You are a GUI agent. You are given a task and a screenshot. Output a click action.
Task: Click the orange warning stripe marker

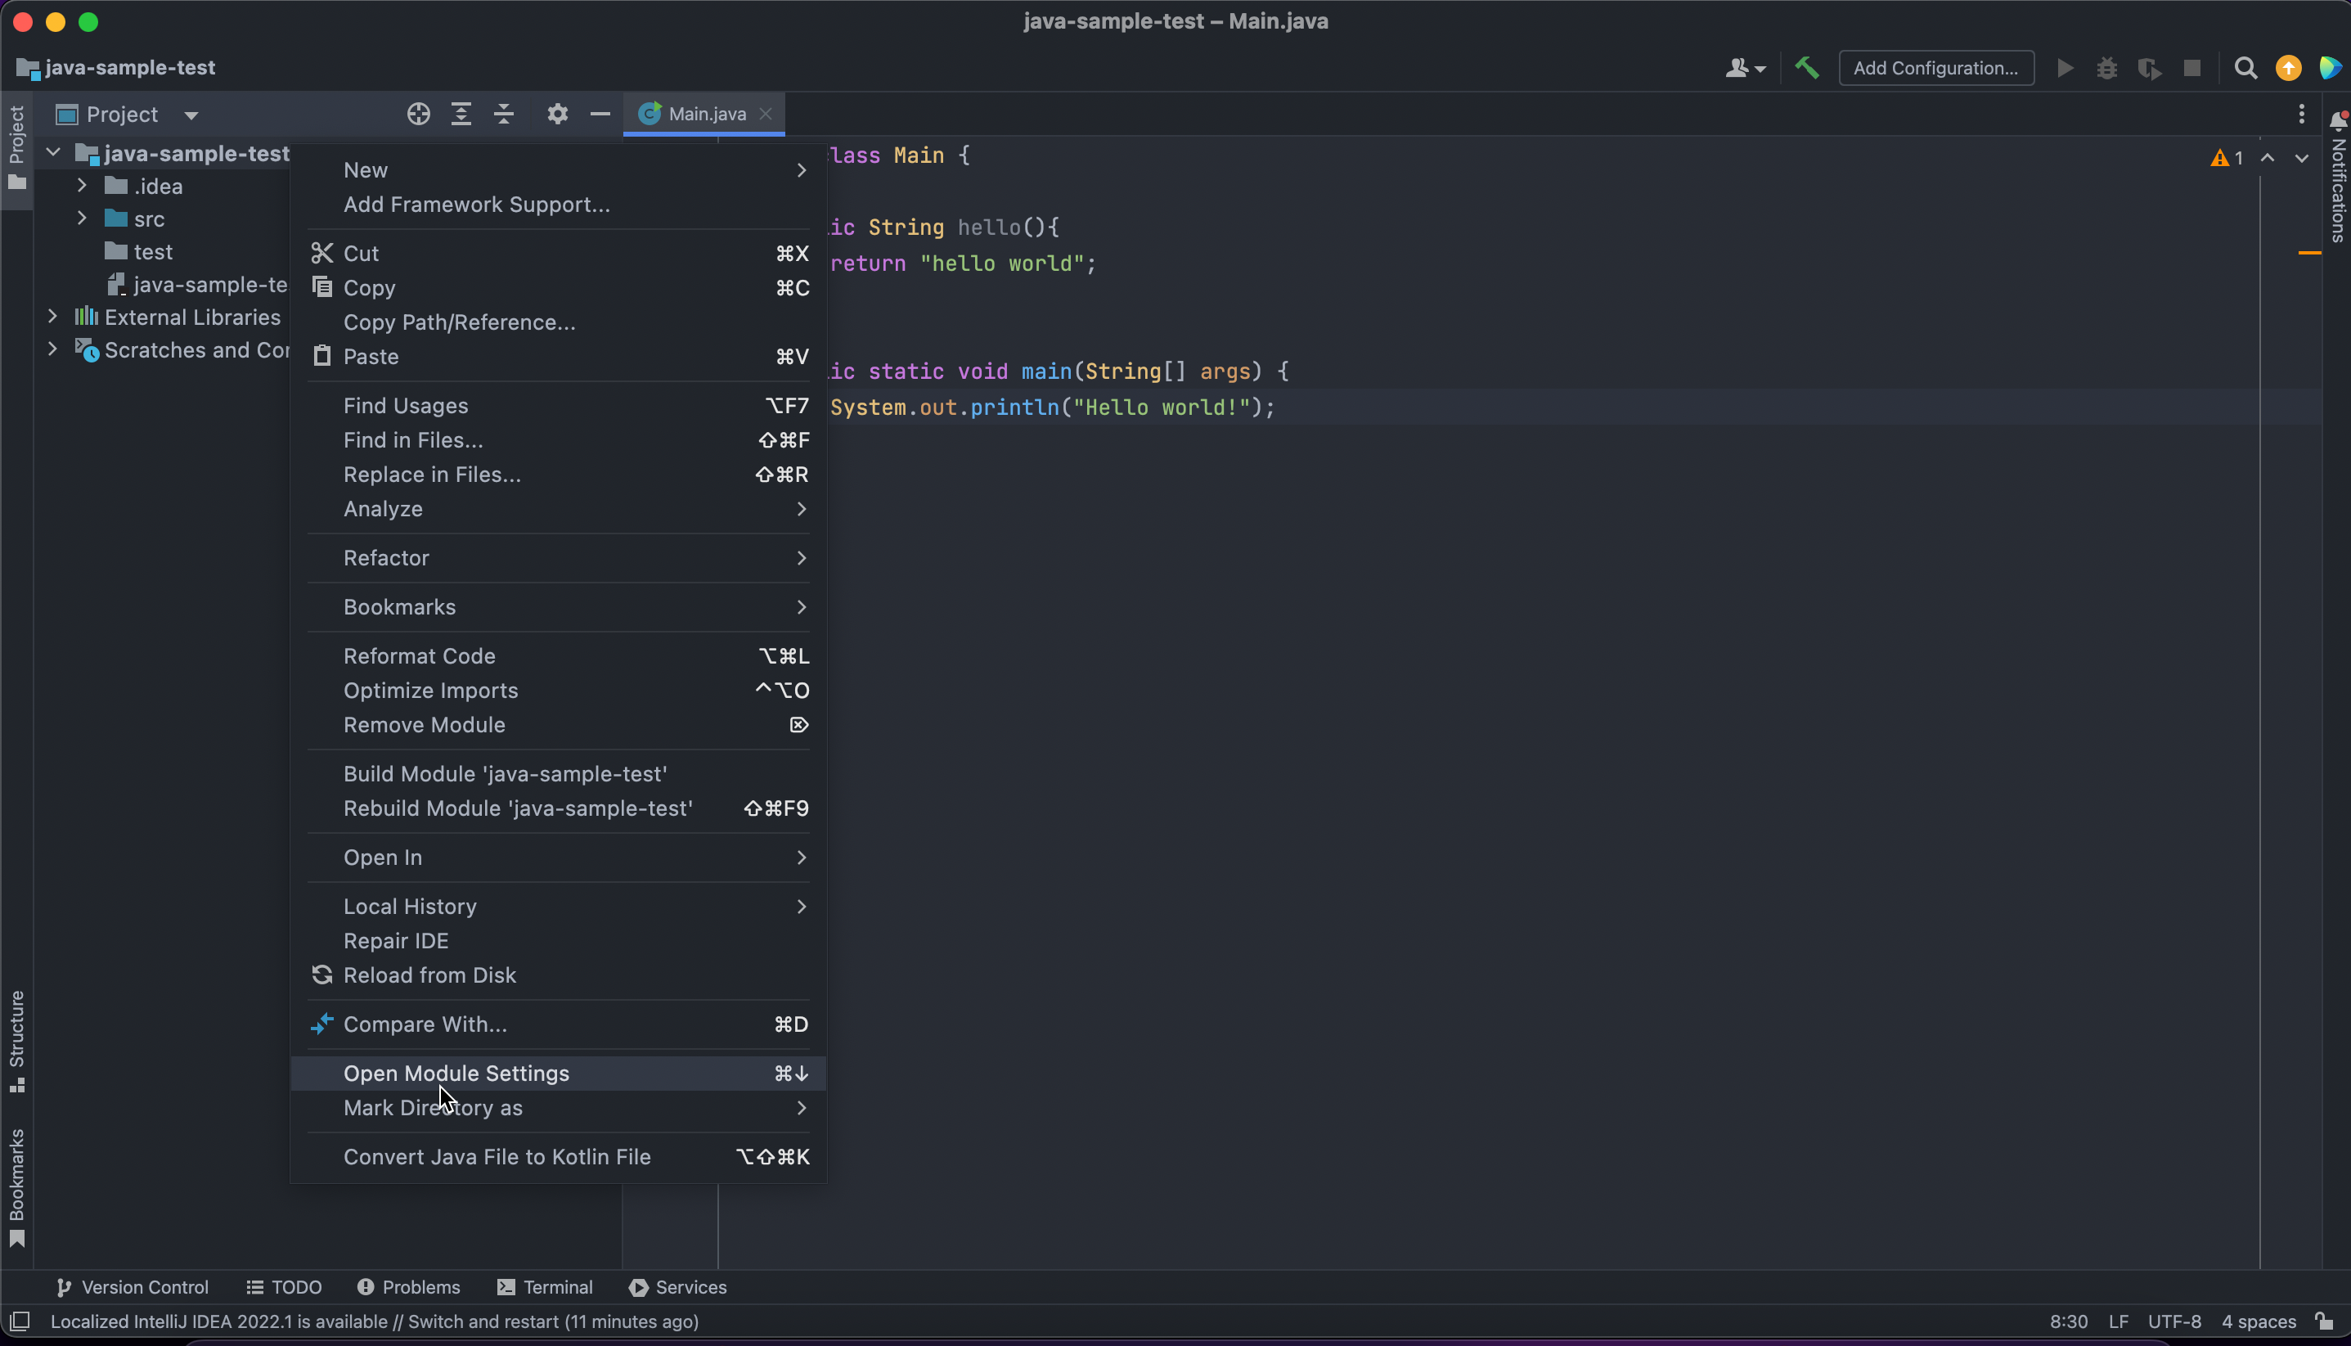coord(2308,251)
